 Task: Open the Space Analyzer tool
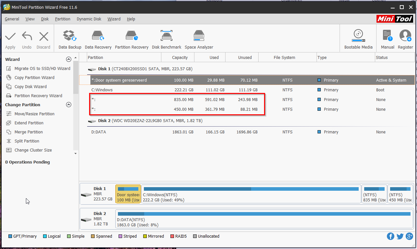coord(199,40)
